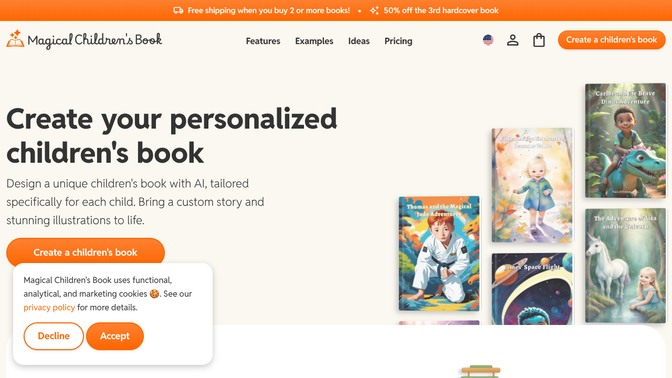Click the hero Create a children's book button
The image size is (672, 378).
tap(85, 252)
